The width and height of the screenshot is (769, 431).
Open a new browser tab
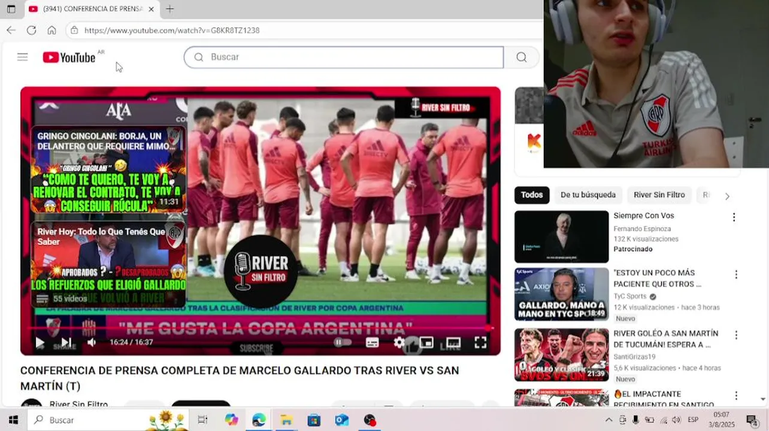(169, 9)
